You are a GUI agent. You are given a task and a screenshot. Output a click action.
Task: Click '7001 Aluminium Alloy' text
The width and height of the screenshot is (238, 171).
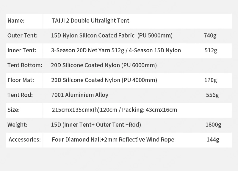(80, 95)
